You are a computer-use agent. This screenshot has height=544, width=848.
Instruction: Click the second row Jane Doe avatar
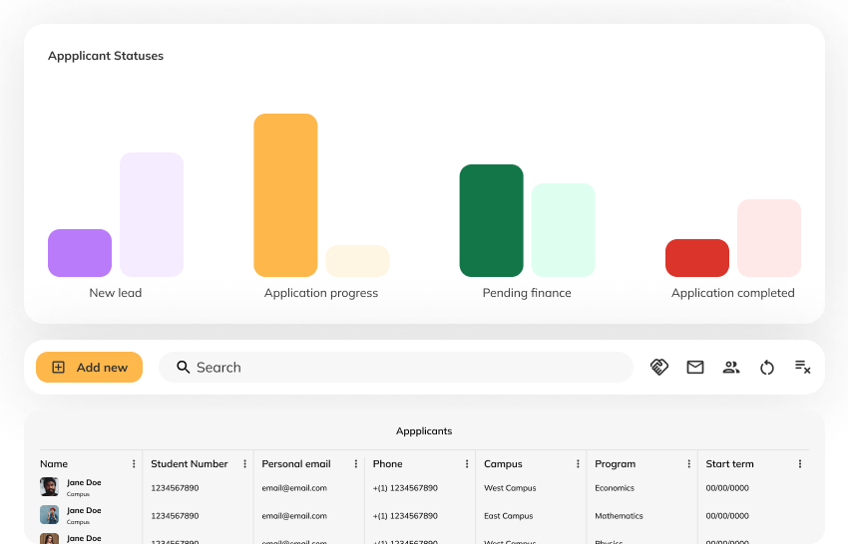click(x=49, y=515)
